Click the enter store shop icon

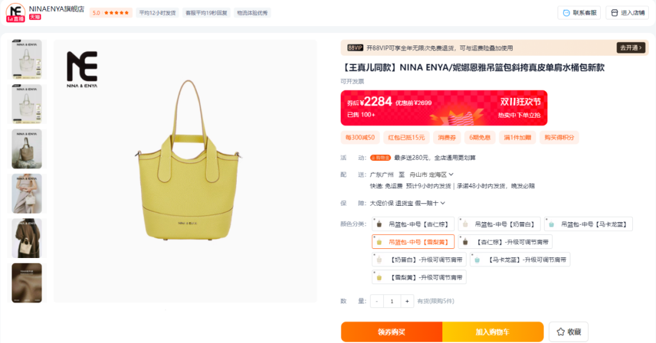pyautogui.click(x=614, y=13)
